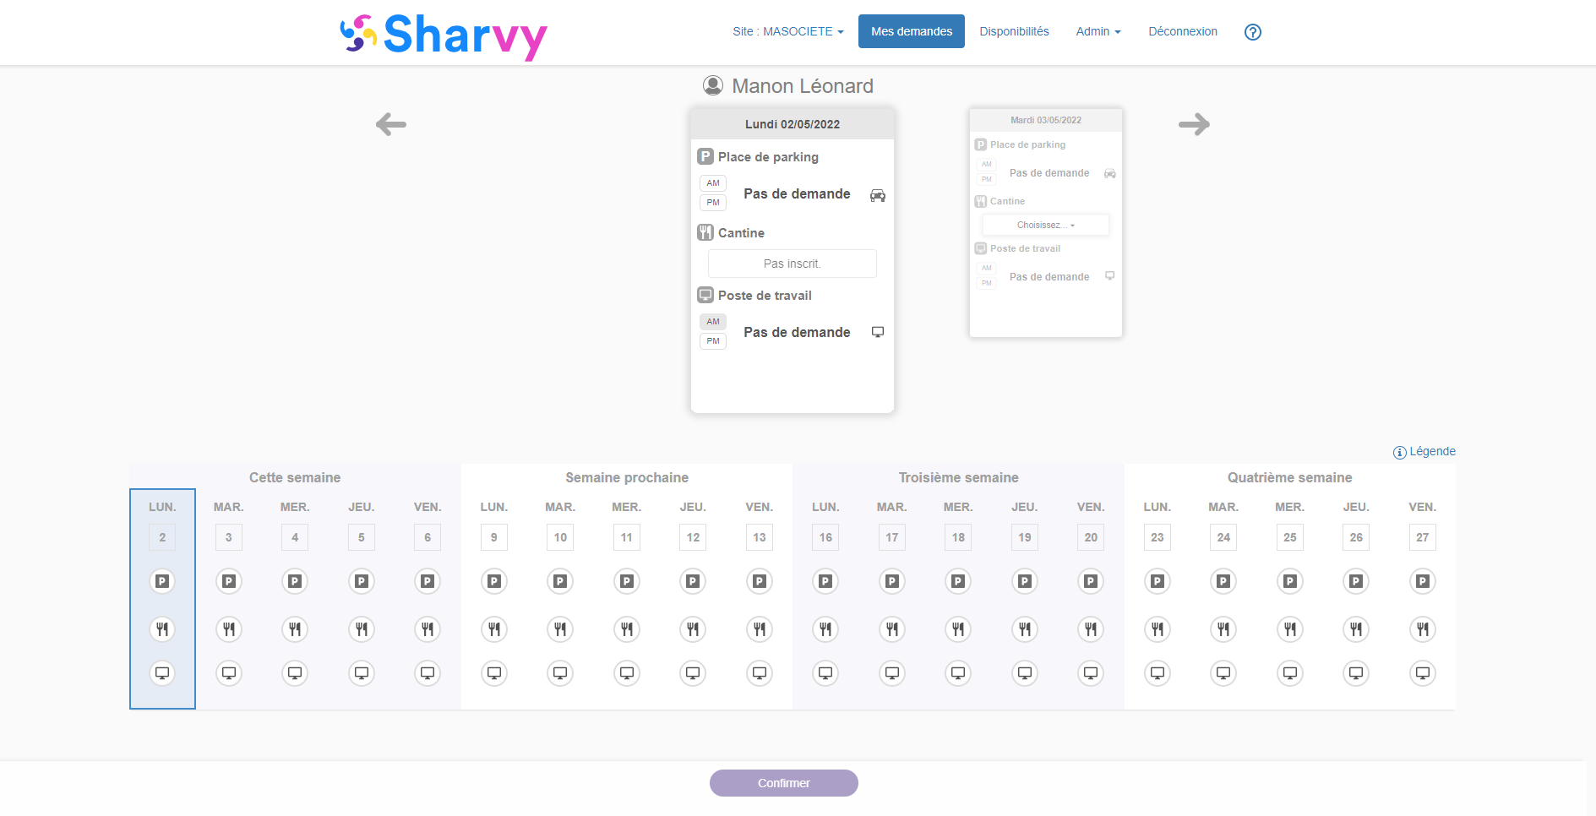Open Monday cantine 'Pas inscrit.' selector
This screenshot has height=816, width=1596.
(x=793, y=264)
